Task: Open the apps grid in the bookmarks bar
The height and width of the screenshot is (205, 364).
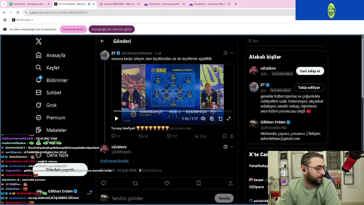Action: point(5,20)
